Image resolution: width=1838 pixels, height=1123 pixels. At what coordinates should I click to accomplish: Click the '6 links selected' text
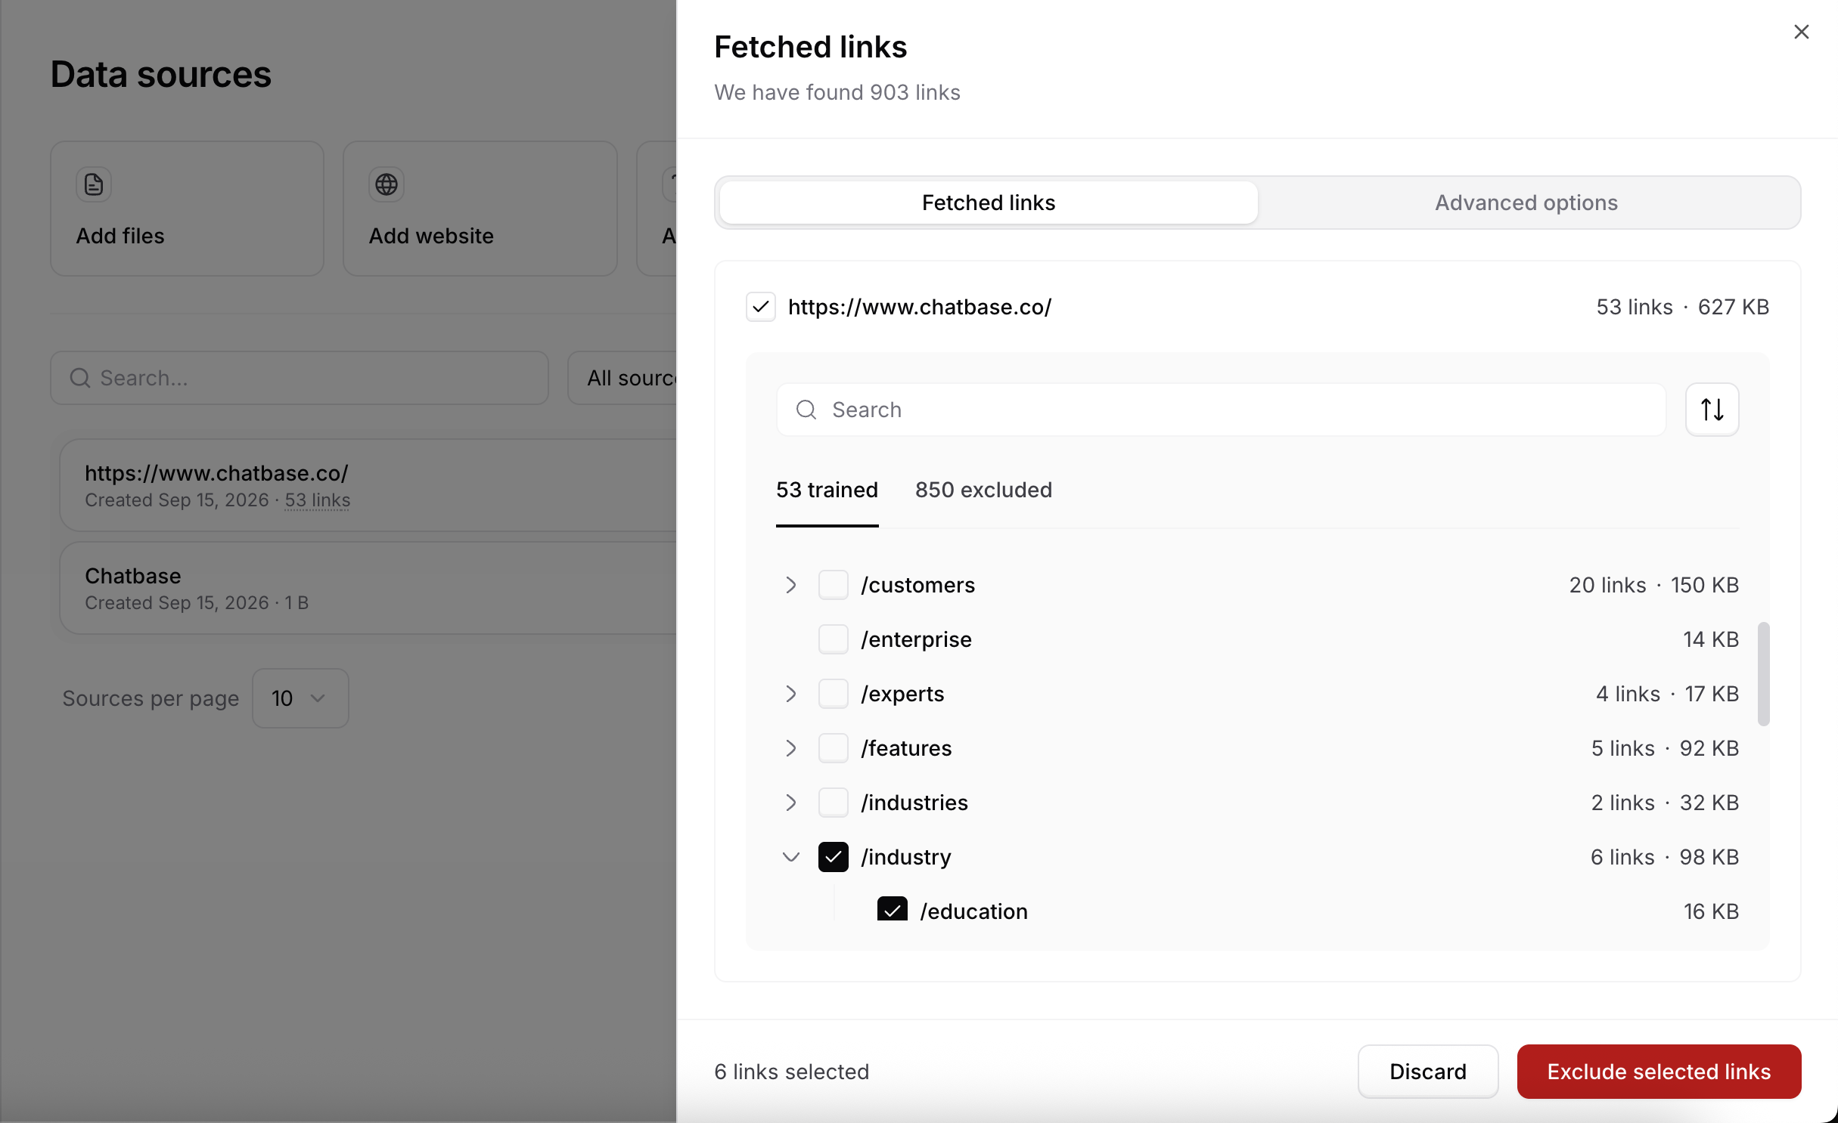[791, 1072]
